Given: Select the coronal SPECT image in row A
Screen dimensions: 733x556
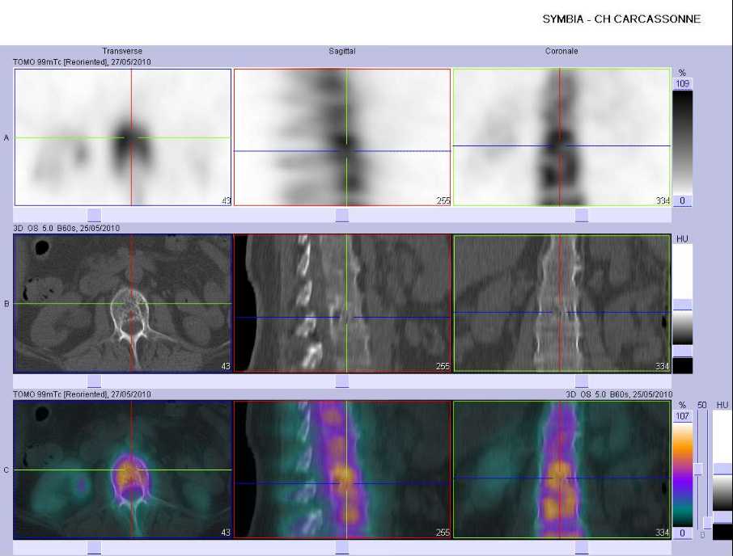Looking at the screenshot, I should click(x=562, y=137).
